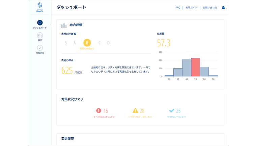Select the S rating grade
Screen dimensions: 257x146
pos(66,43)
